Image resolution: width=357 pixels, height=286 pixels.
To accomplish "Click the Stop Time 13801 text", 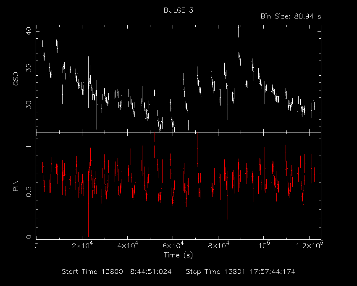I will [x=215, y=272].
